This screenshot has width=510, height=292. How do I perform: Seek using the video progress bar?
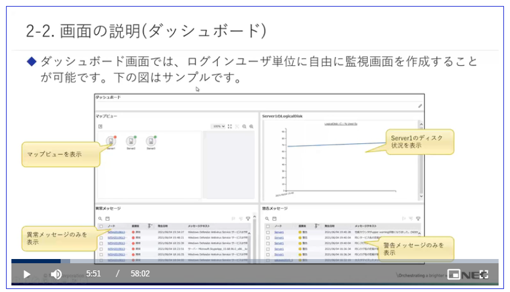(x=254, y=261)
